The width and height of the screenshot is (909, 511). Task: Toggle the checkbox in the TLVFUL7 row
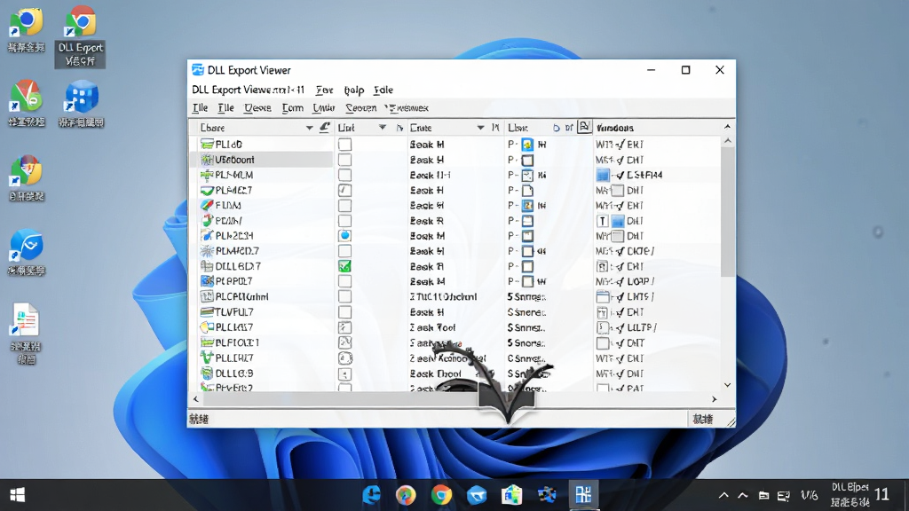345,311
